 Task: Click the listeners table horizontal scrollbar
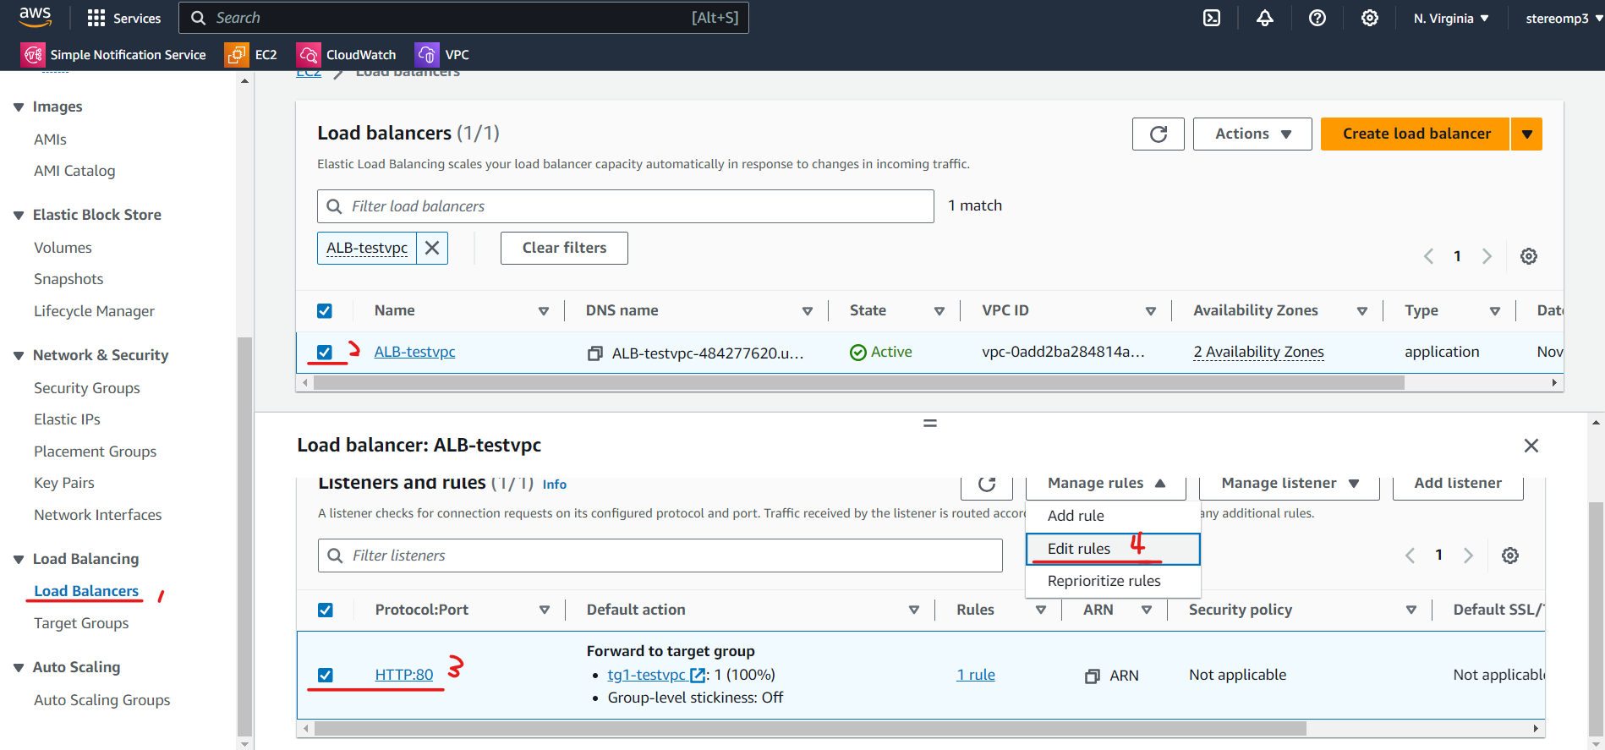pyautogui.click(x=810, y=728)
